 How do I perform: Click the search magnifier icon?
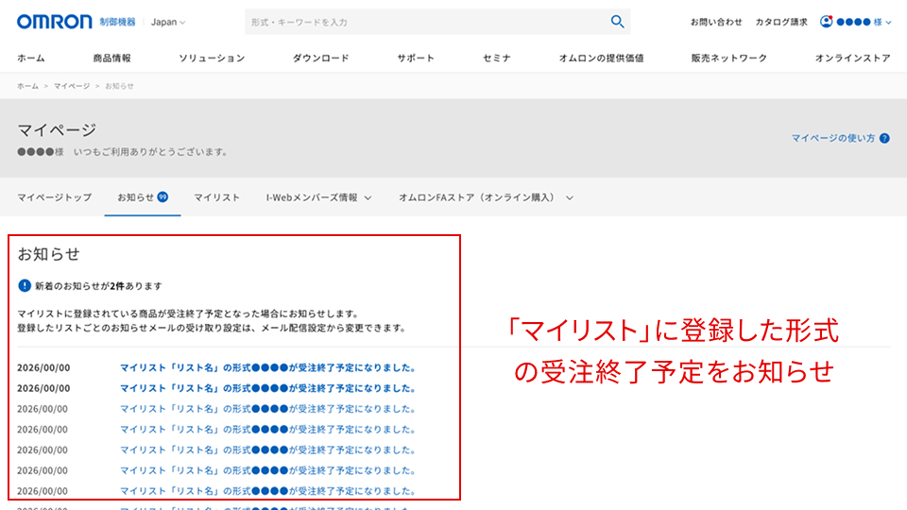(617, 22)
